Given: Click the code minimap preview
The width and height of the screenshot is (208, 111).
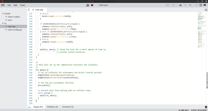Looking at the screenshot, I should click(202, 30).
